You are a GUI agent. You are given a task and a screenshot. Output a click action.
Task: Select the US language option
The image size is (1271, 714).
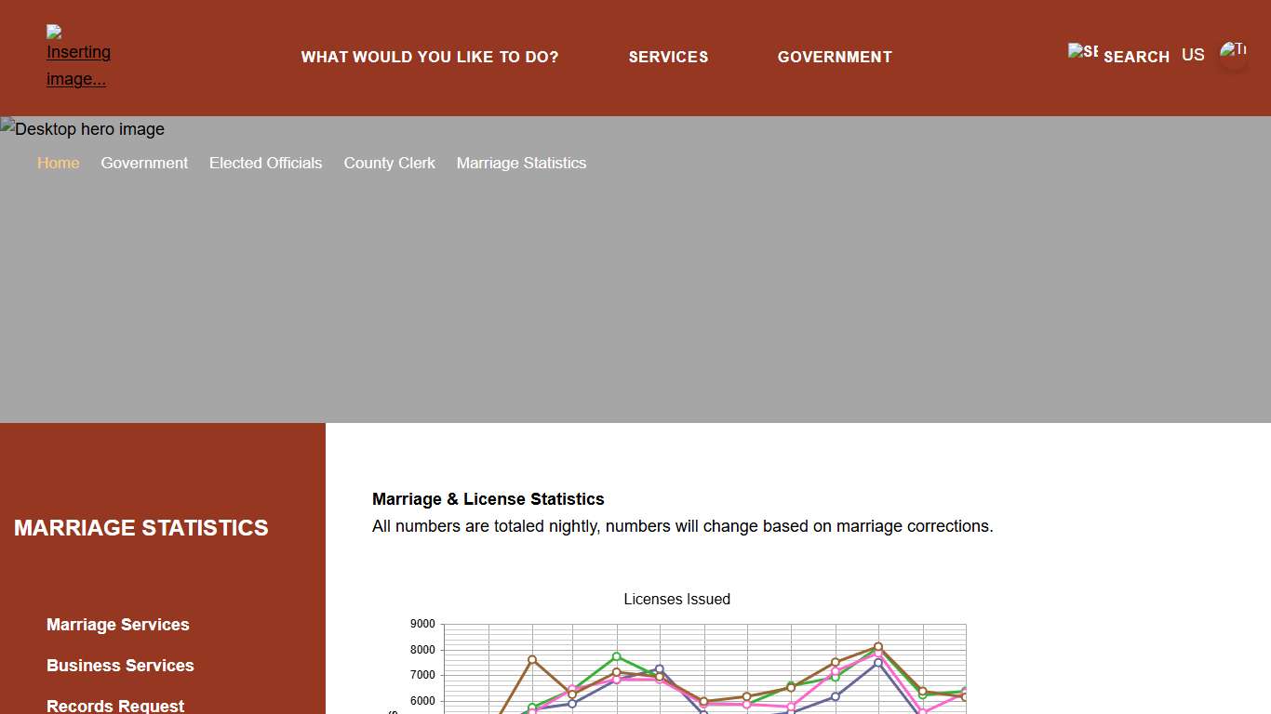pyautogui.click(x=1193, y=55)
